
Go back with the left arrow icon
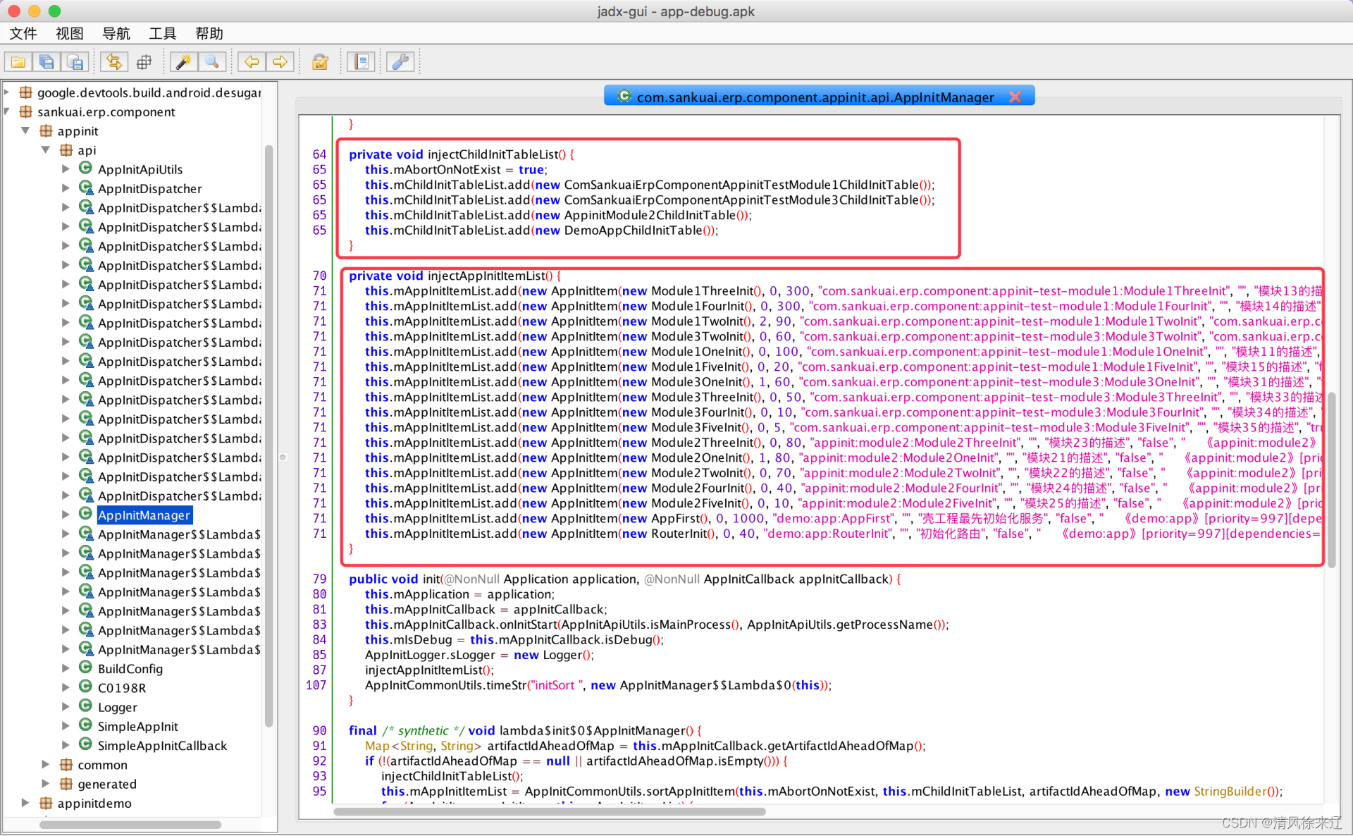251,62
